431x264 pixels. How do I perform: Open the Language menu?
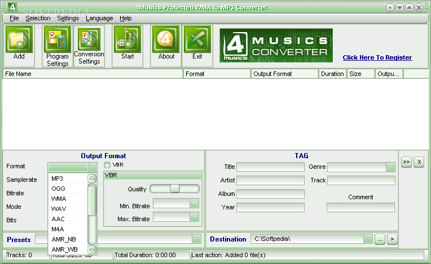pos(99,18)
